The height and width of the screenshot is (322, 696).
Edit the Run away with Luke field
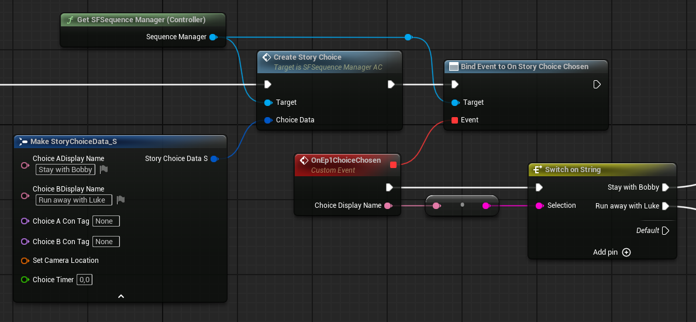[x=74, y=200]
